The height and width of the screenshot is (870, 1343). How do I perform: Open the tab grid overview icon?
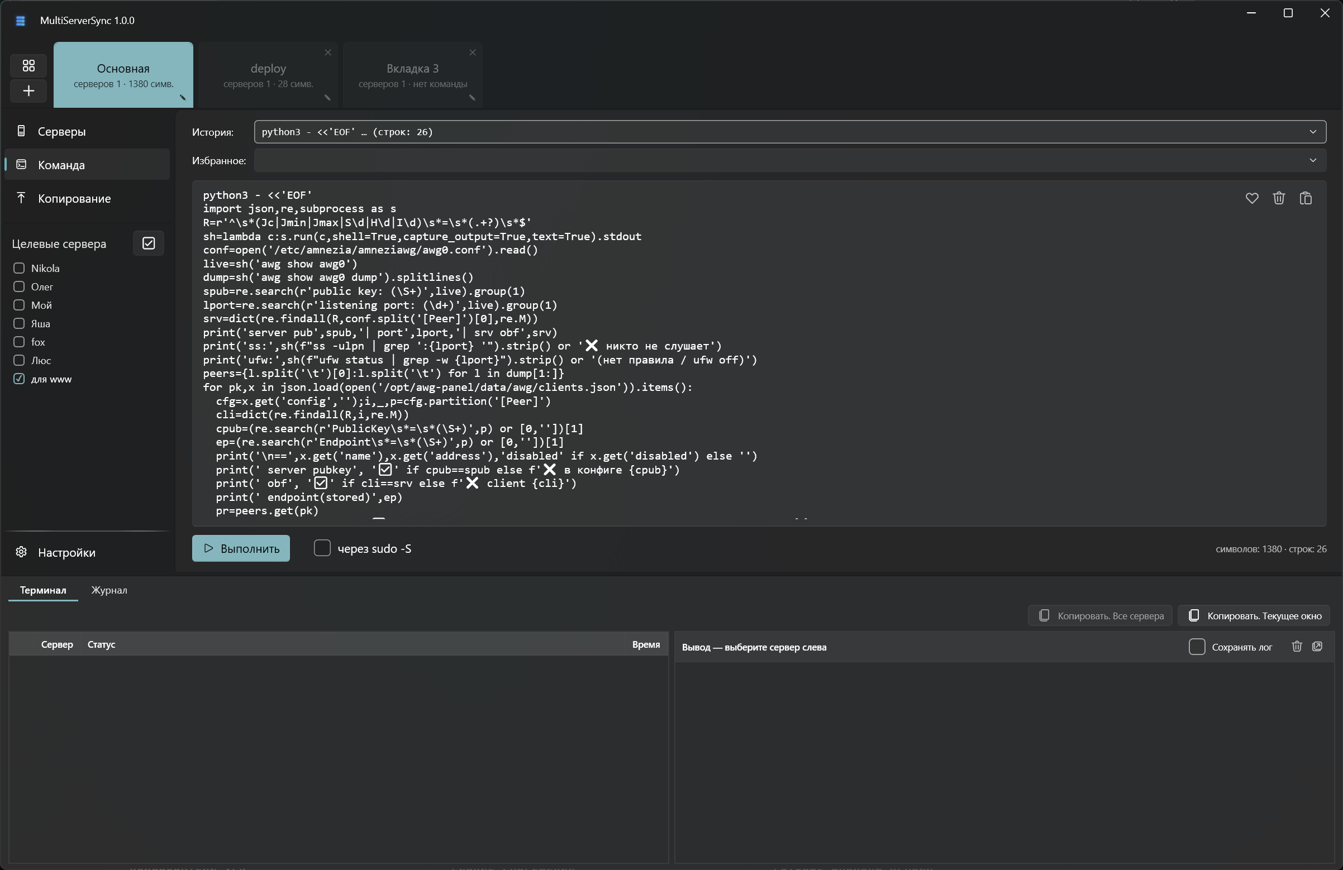pos(28,65)
